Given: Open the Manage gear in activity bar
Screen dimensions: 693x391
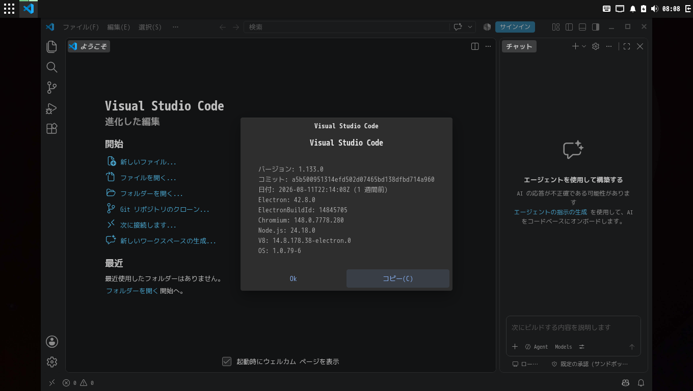Looking at the screenshot, I should pos(51,362).
